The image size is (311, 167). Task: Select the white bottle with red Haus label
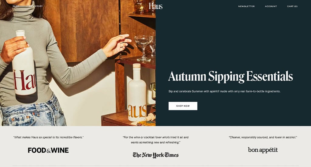click(24, 63)
